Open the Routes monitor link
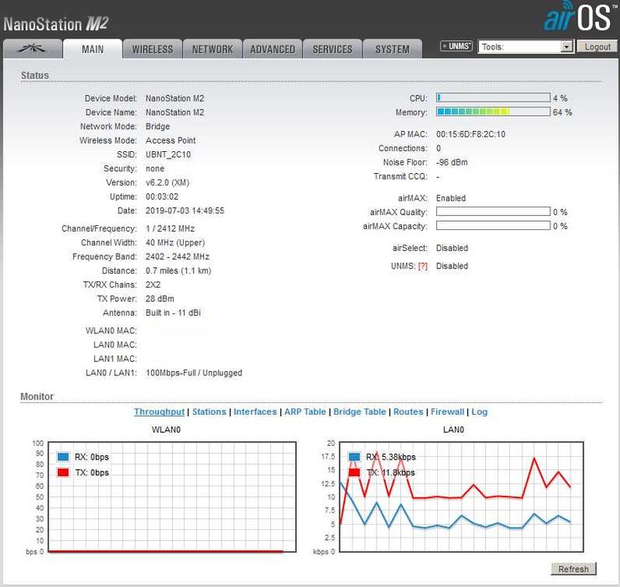The width and height of the screenshot is (620, 587). pyautogui.click(x=408, y=411)
